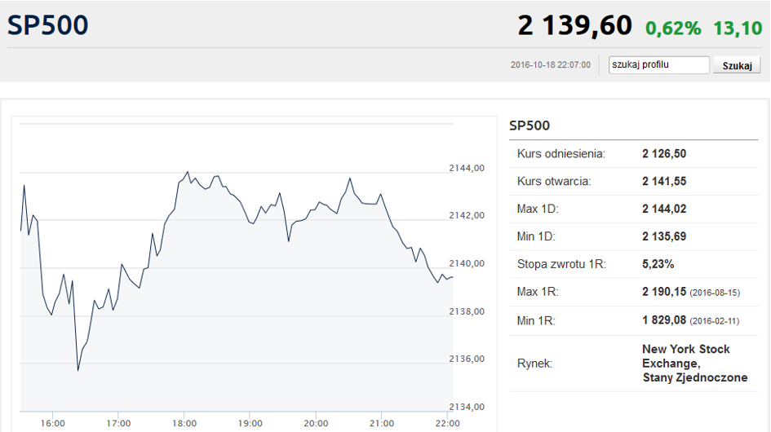Click the Stopa zwrotu 1R value 5,23%
This screenshot has width=771, height=432.
tap(658, 264)
